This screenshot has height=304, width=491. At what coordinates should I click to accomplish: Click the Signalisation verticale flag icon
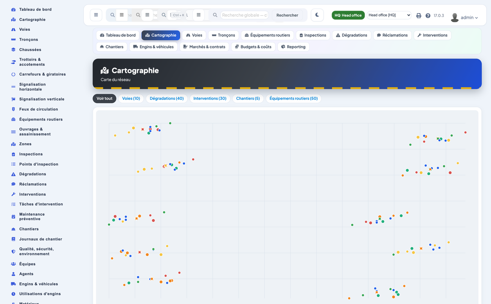pyautogui.click(x=14, y=99)
